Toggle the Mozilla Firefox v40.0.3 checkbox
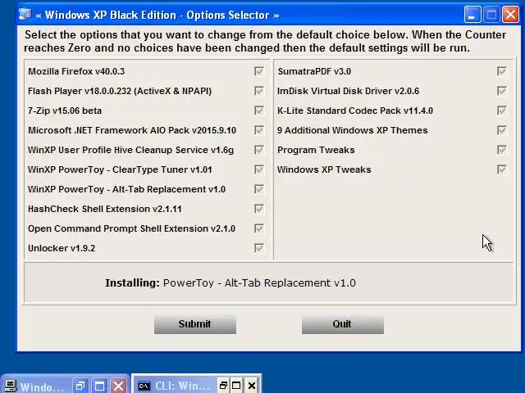Image resolution: width=525 pixels, height=393 pixels. [259, 71]
